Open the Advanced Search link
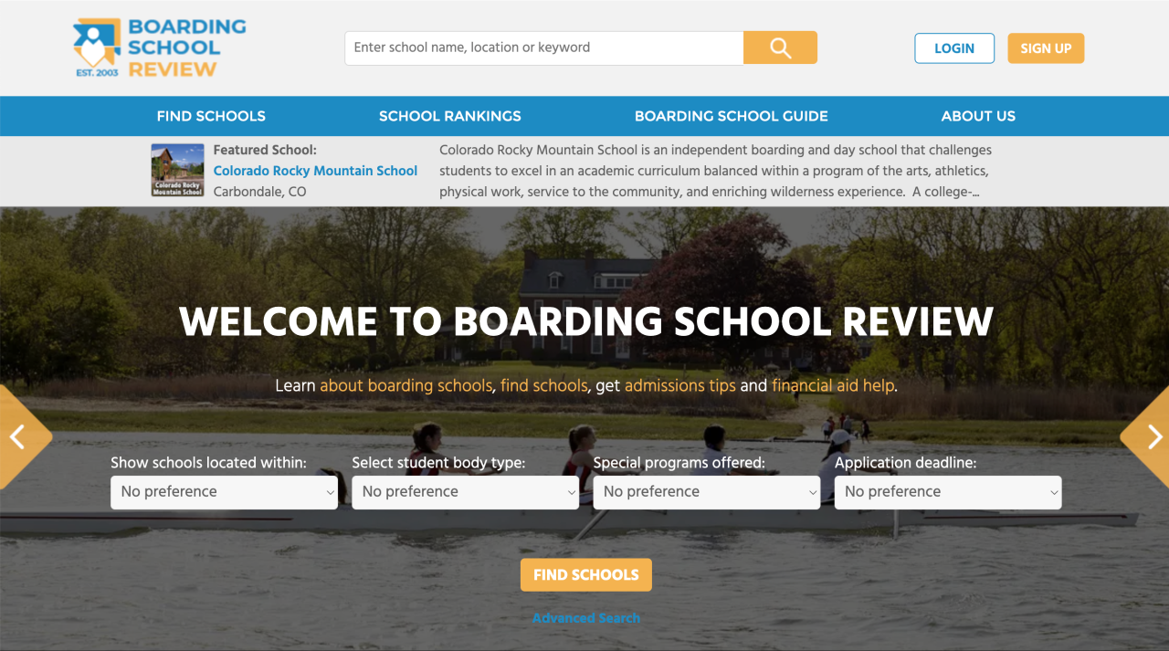 click(x=585, y=618)
